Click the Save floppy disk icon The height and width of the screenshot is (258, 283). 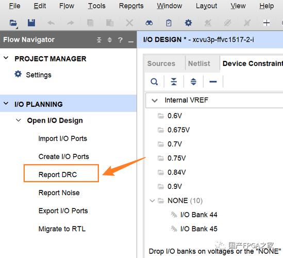click(x=31, y=23)
